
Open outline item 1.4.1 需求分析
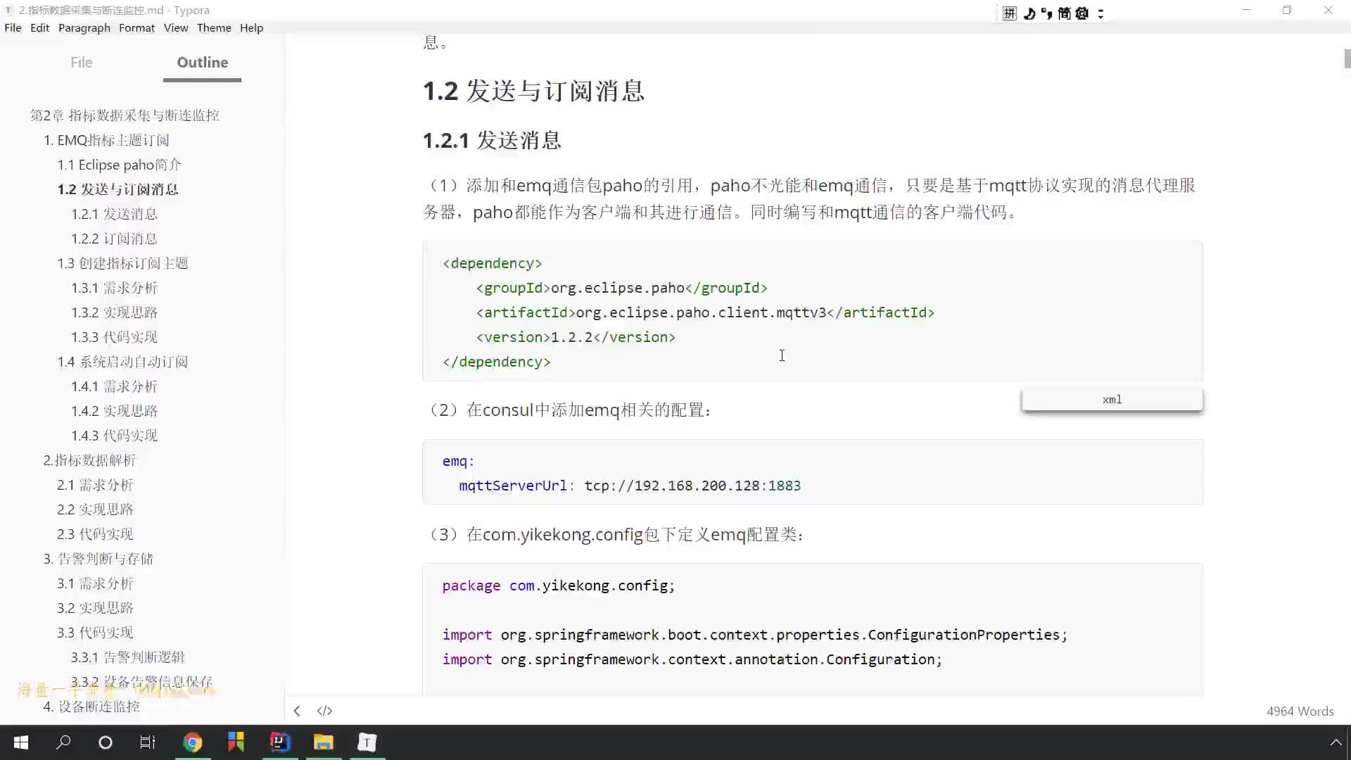[114, 386]
